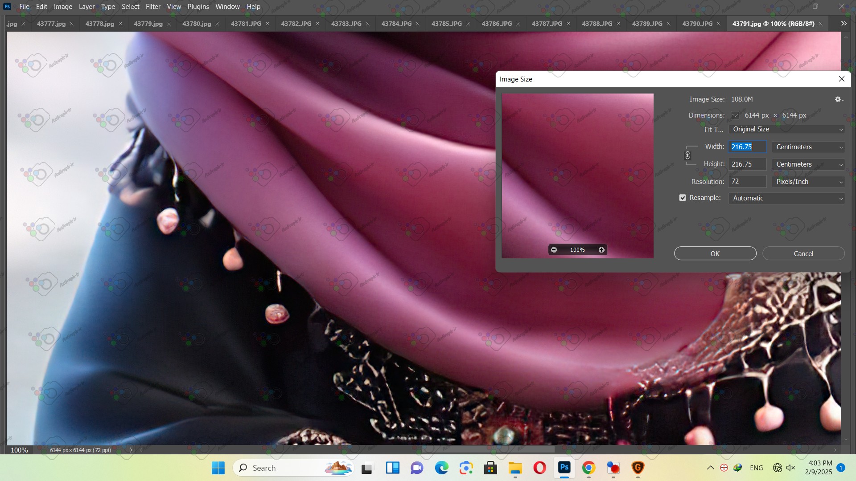Click the Image Size preview thumbnail

pyautogui.click(x=578, y=175)
